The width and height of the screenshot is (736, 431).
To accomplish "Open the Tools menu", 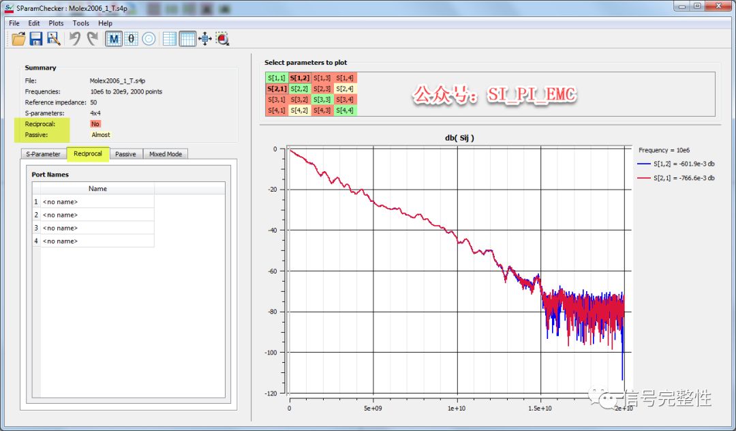I will [x=80, y=23].
